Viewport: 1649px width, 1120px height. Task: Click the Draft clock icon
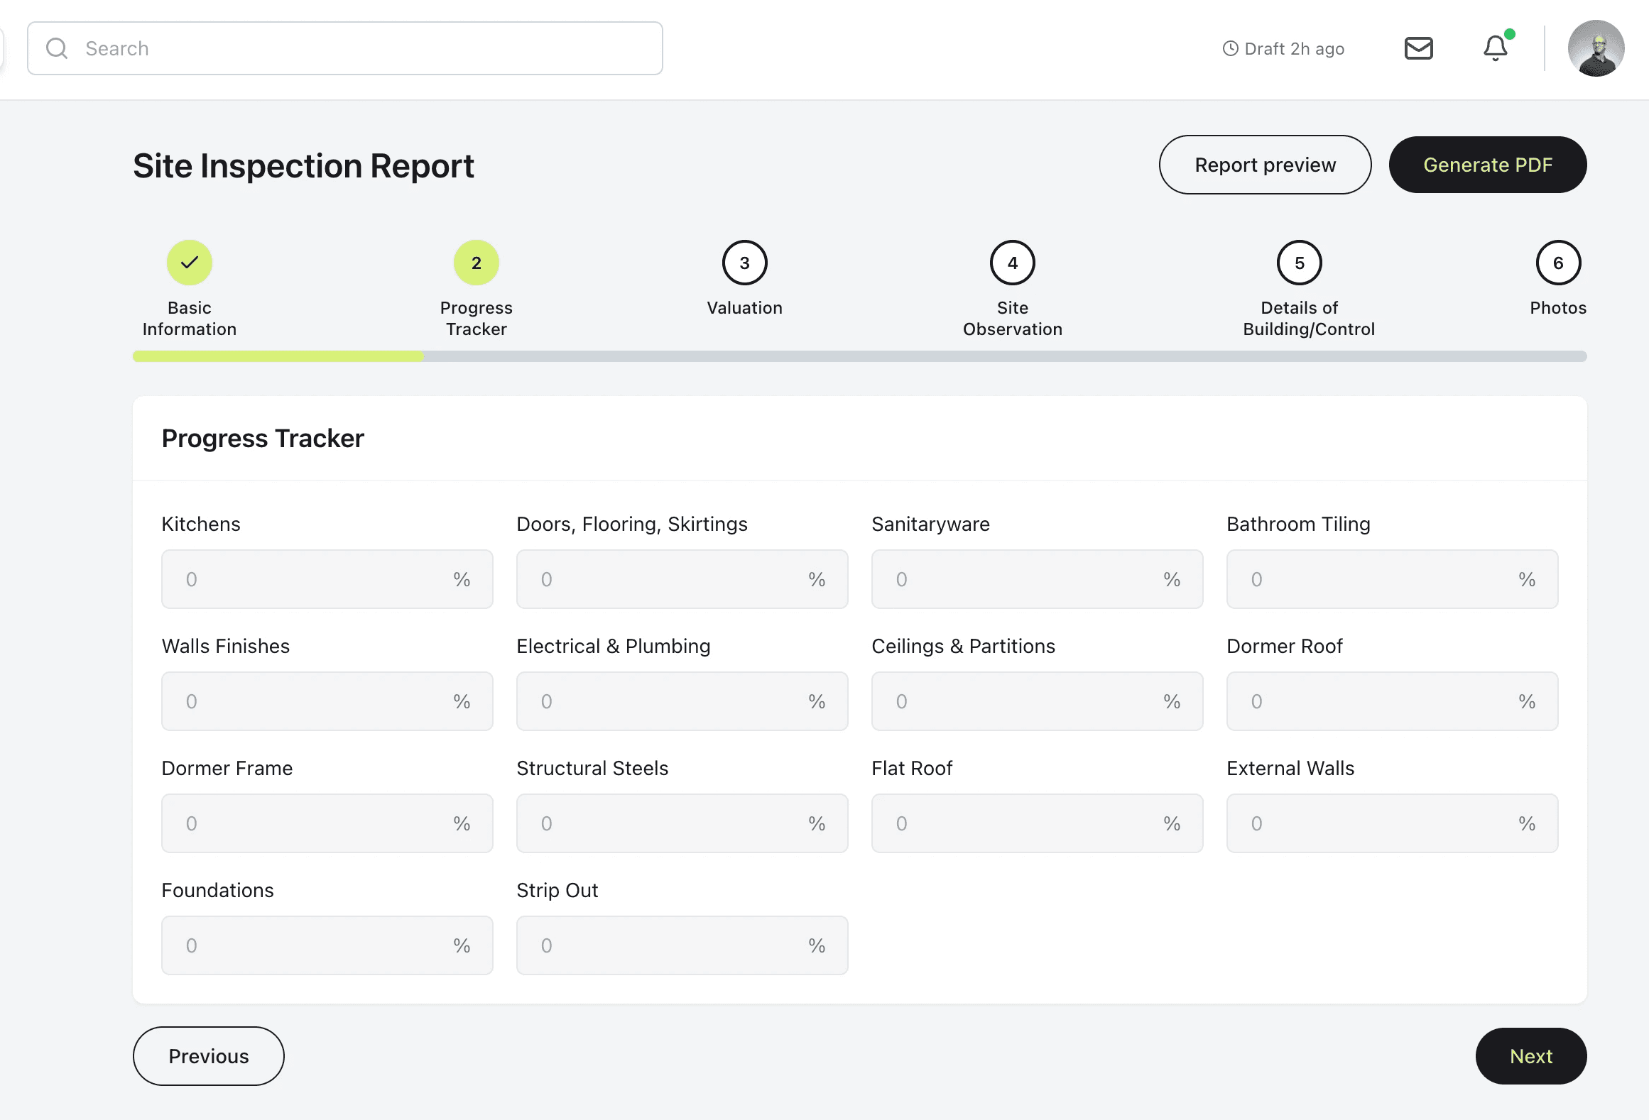click(x=1230, y=48)
